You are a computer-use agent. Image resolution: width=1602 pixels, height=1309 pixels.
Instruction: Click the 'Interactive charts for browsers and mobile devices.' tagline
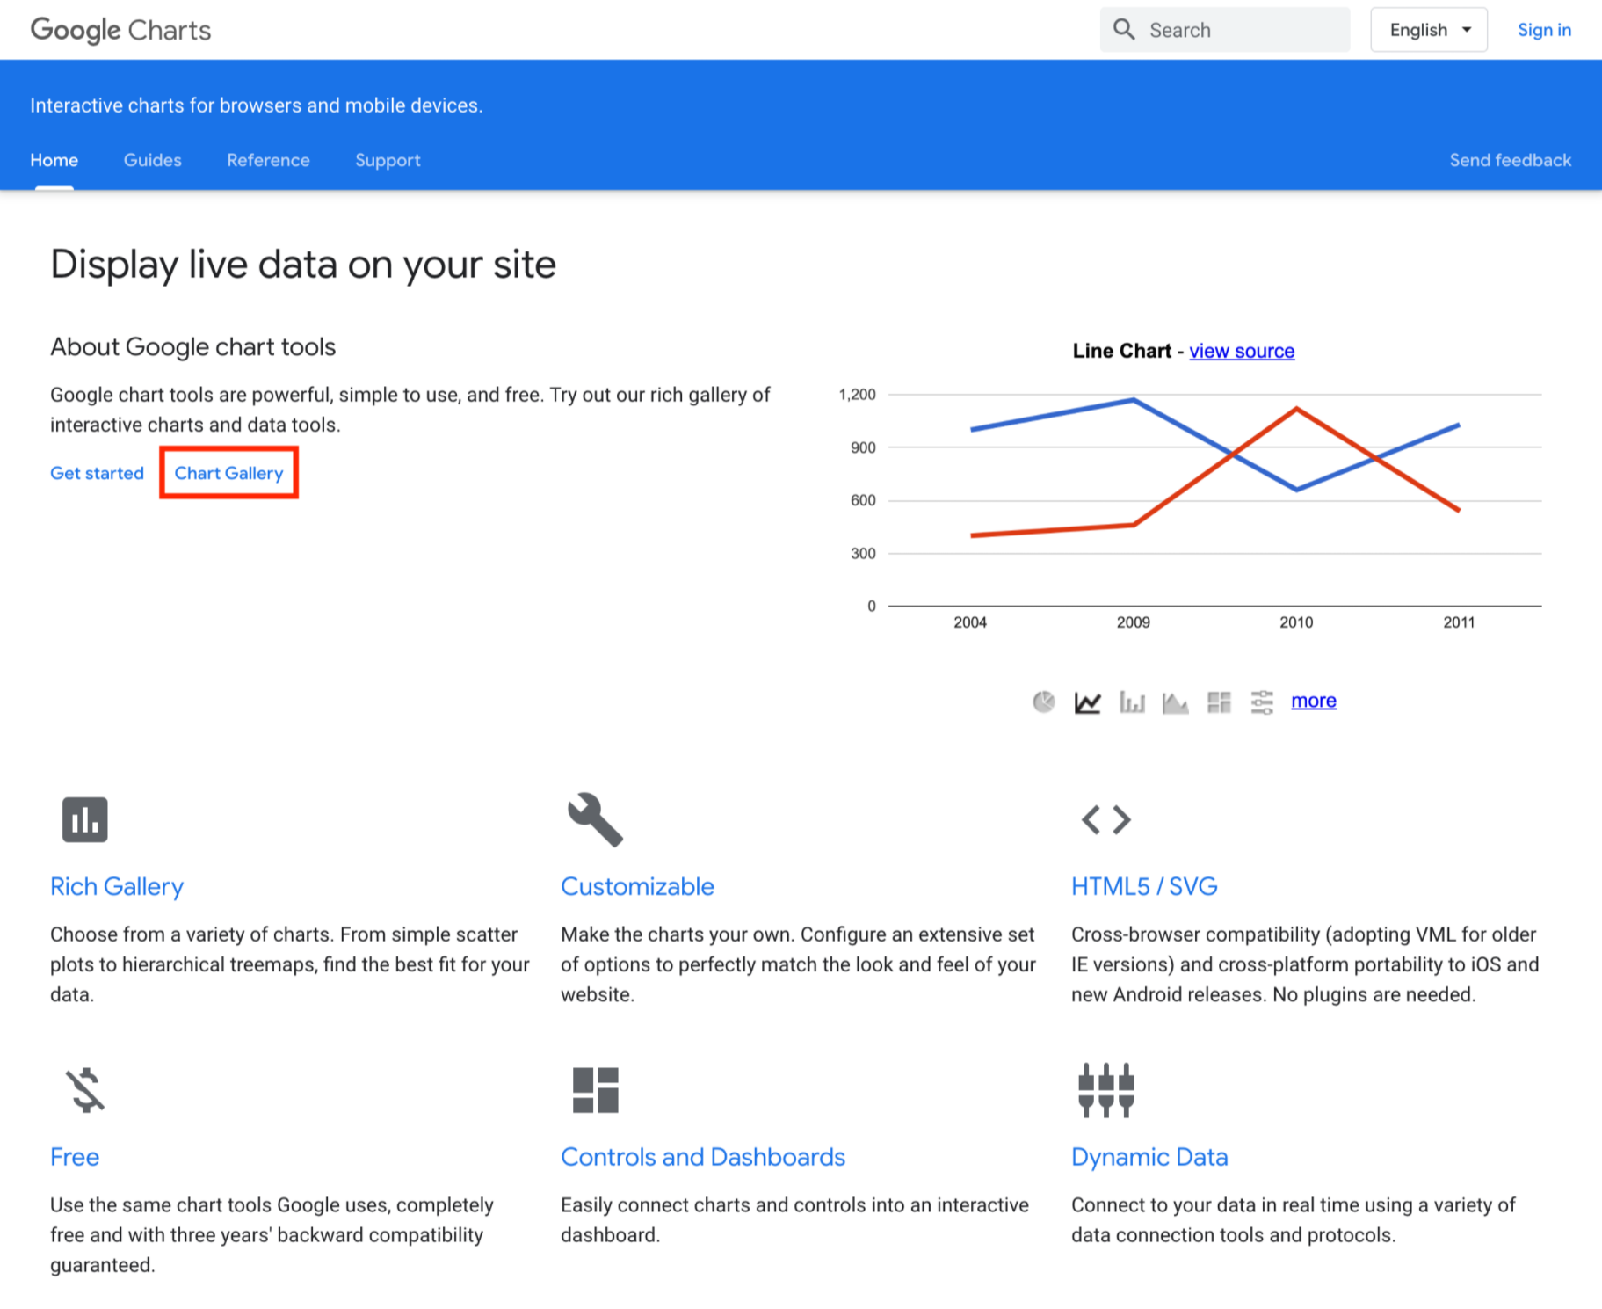[x=257, y=105]
